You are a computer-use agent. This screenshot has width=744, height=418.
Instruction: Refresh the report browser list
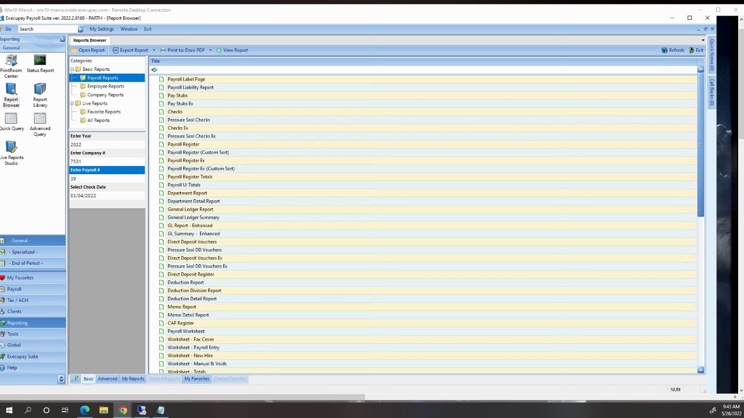(673, 51)
